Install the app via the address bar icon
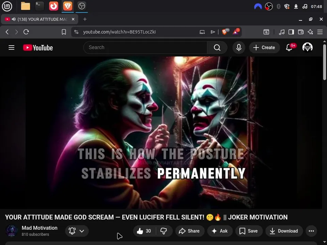The height and width of the screenshot is (245, 327). tap(202, 32)
